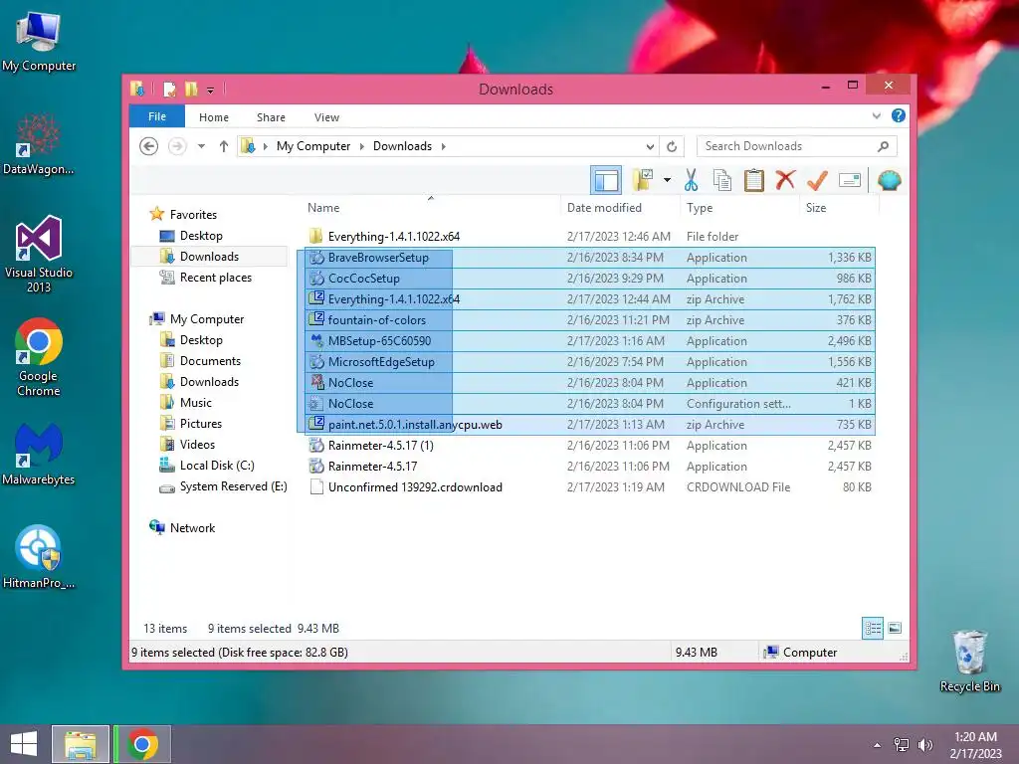This screenshot has height=764, width=1019.
Task: Click the folder options toolbar icon
Action: pyautogui.click(x=643, y=180)
